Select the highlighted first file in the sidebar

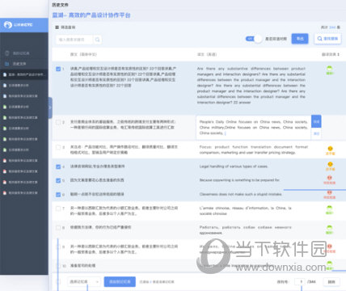24,74
